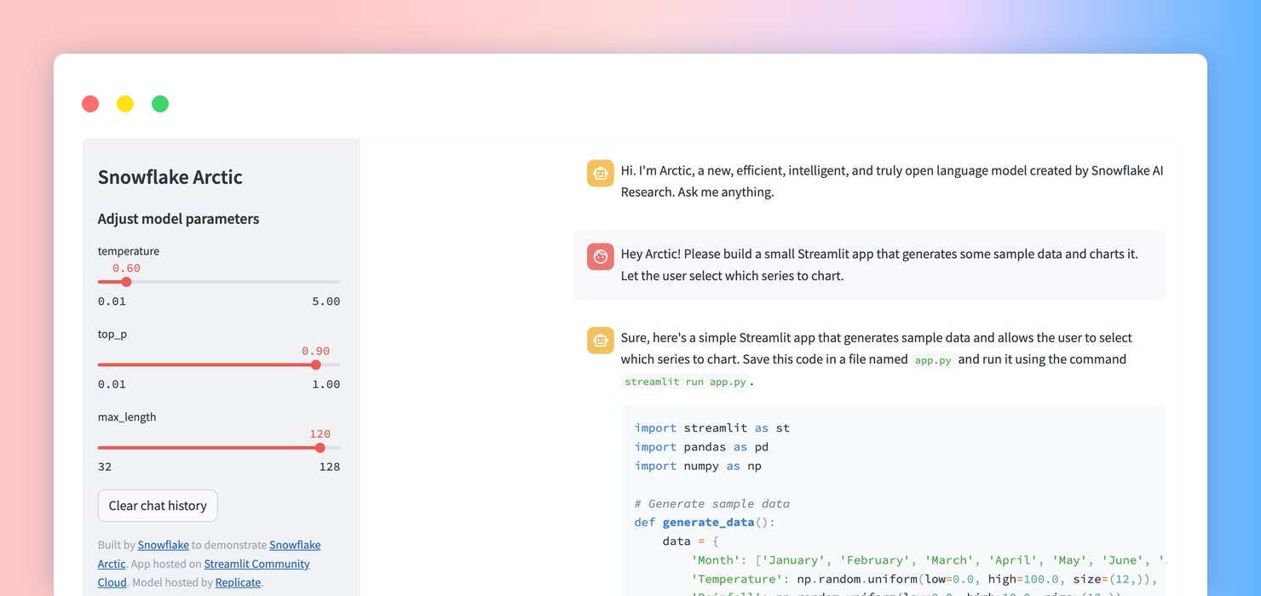The image size is (1261, 596).
Task: Grab the temperature slider handle
Action: (126, 282)
